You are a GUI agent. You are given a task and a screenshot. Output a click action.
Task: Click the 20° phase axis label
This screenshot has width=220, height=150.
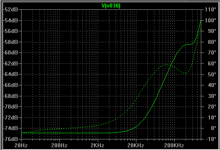pos(212,107)
